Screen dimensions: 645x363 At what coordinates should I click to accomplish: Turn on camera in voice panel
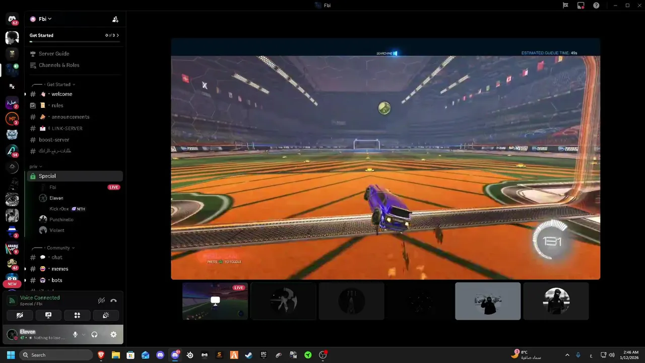(x=20, y=315)
